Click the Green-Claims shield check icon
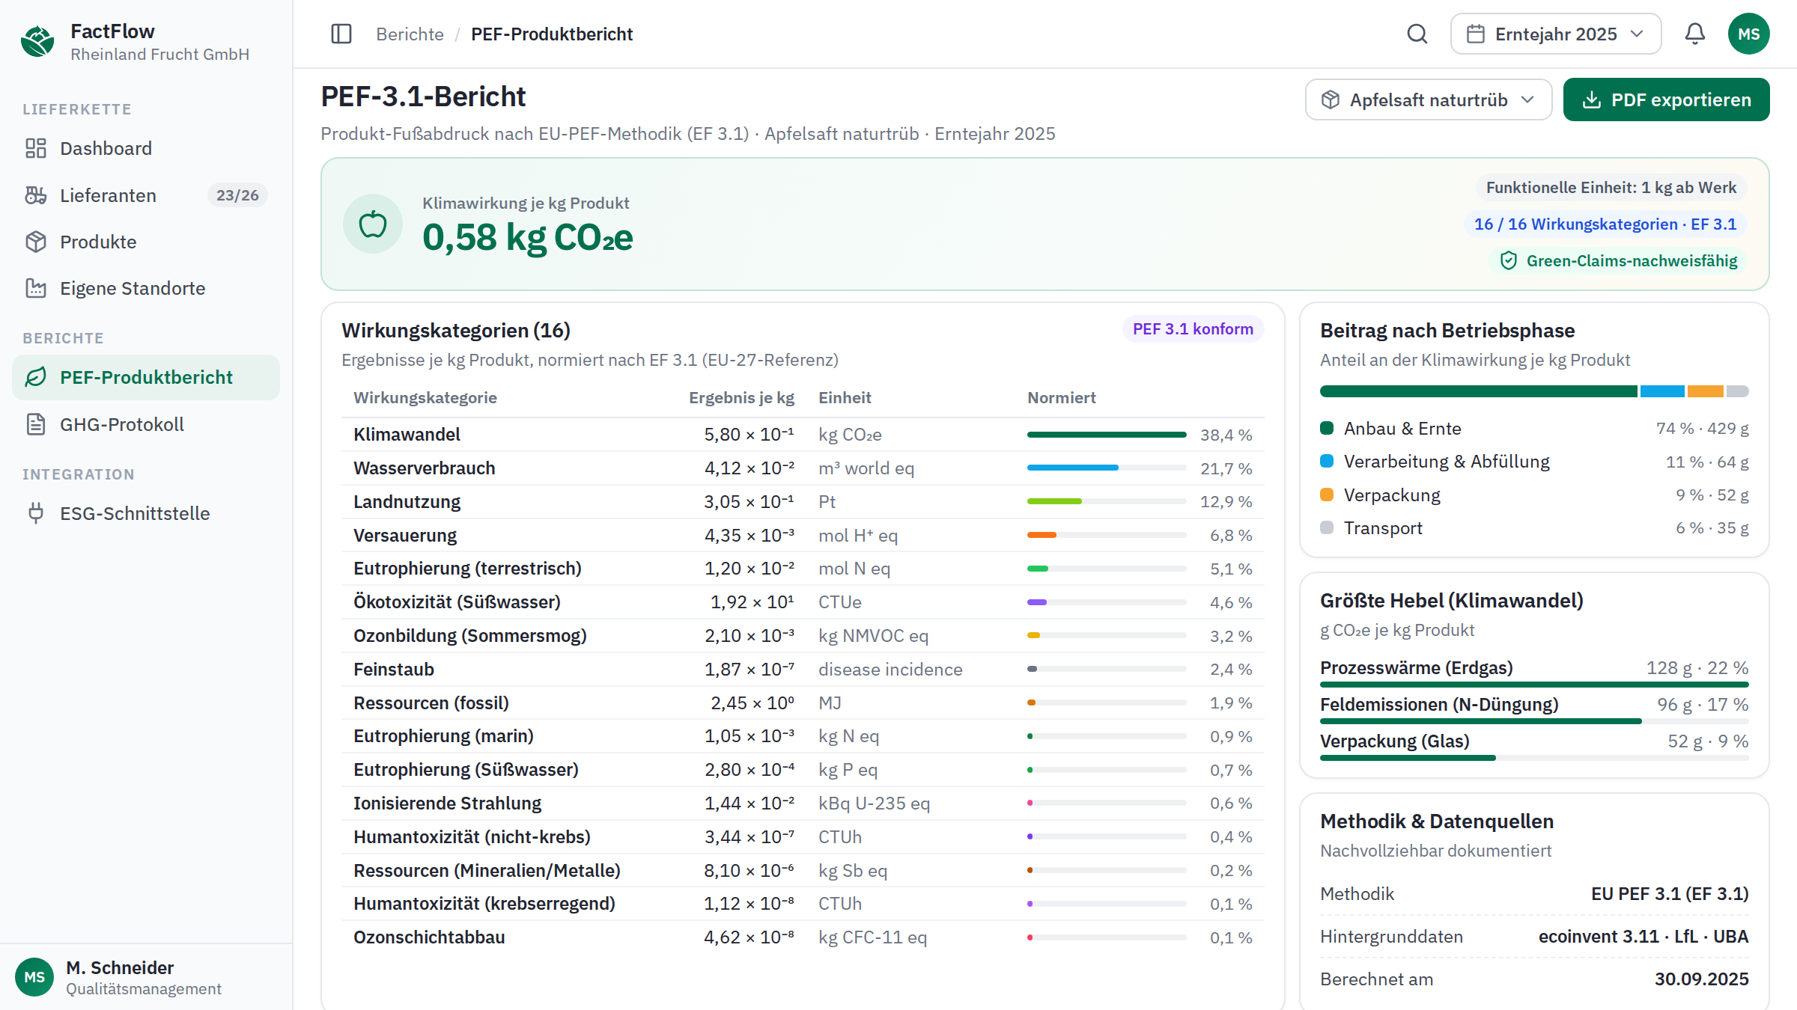 pyautogui.click(x=1509, y=260)
